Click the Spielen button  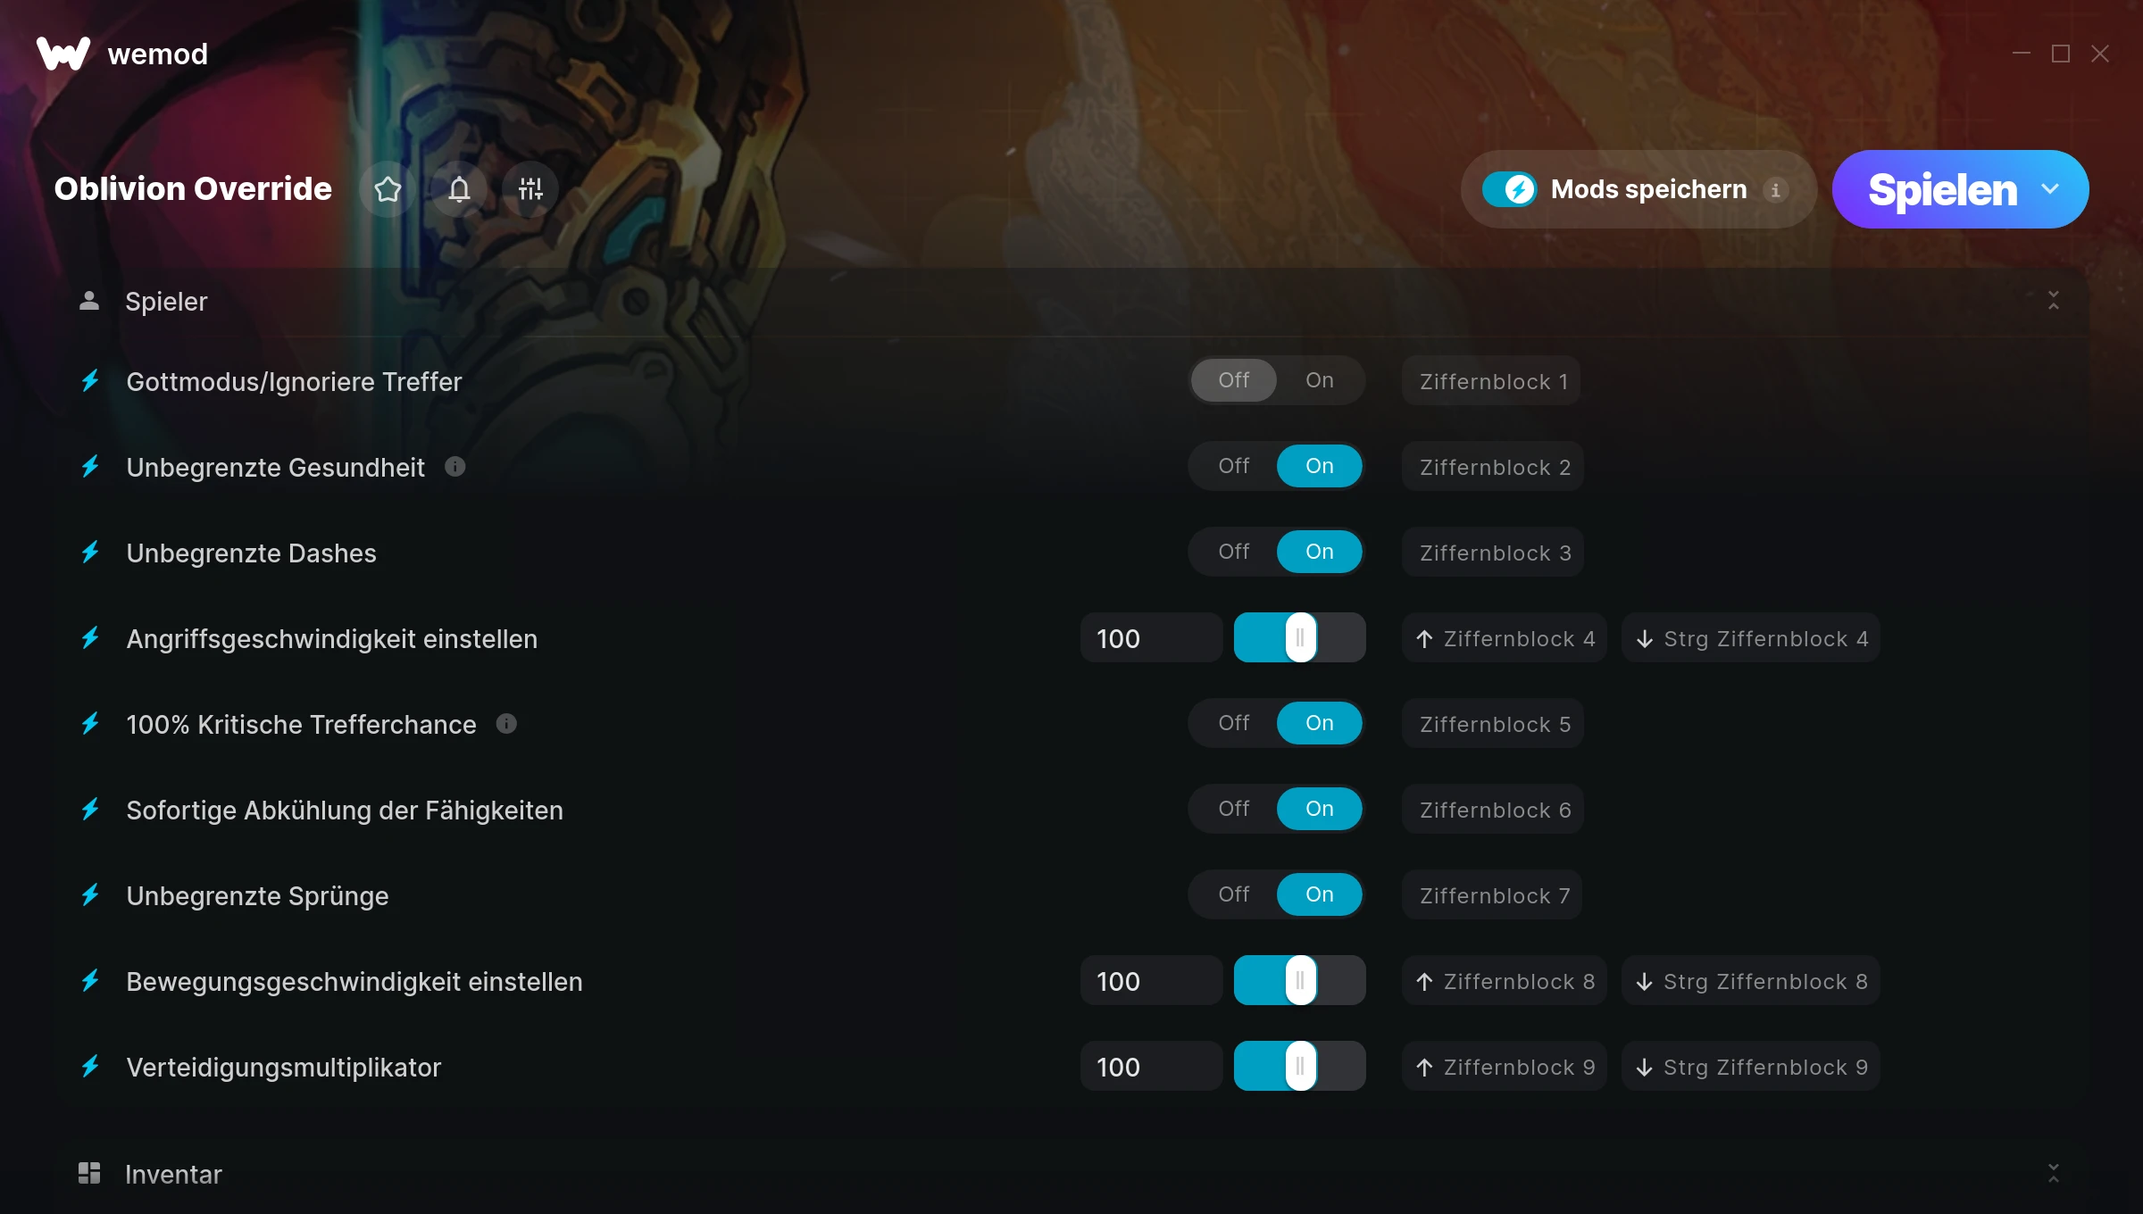click(1942, 189)
